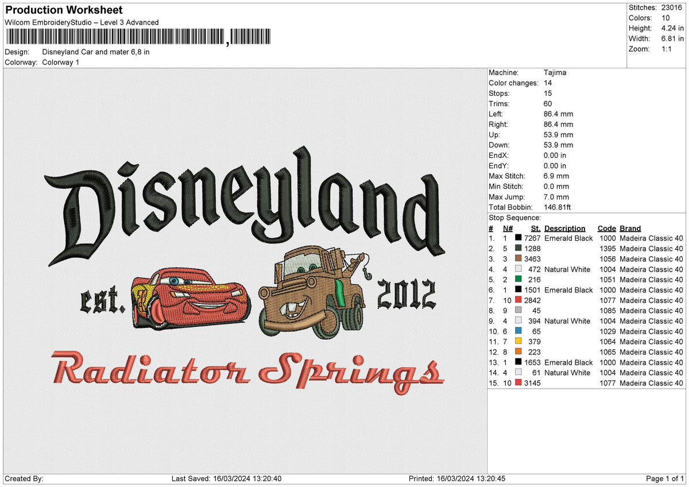Click the Color changes value '14'
This screenshot has width=689, height=487.
548,83
